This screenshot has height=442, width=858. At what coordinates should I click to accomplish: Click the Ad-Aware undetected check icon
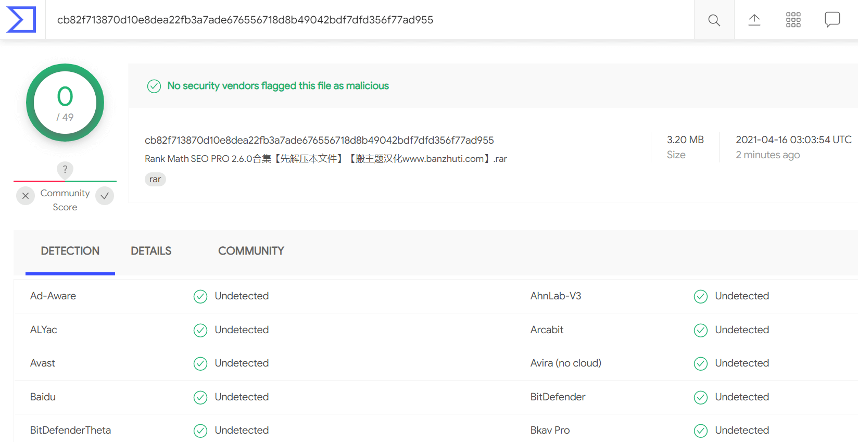pyautogui.click(x=200, y=296)
